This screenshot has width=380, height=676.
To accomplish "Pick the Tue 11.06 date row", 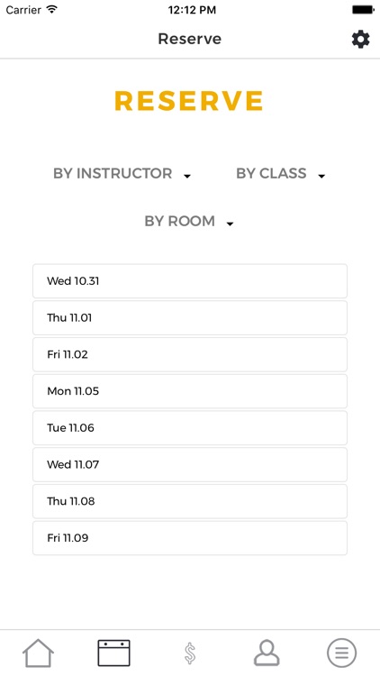I will pos(190,427).
